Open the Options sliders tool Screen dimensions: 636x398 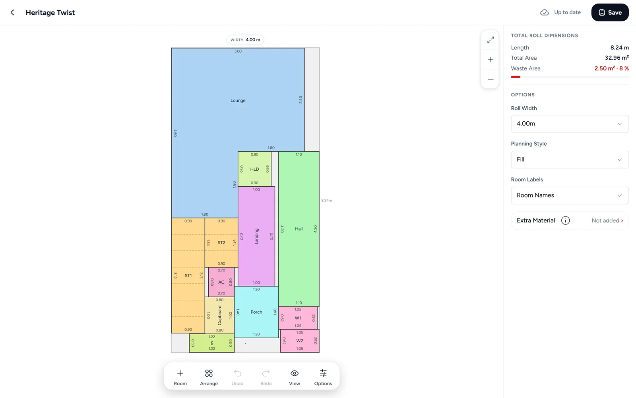323,377
